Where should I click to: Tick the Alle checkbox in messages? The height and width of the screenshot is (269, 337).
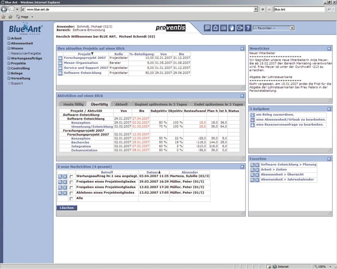pyautogui.click(x=71, y=199)
